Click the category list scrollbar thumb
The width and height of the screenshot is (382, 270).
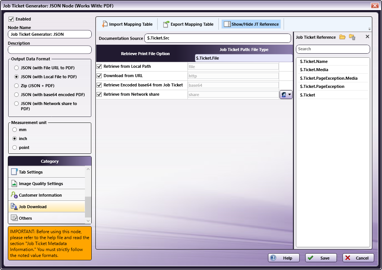[88, 207]
